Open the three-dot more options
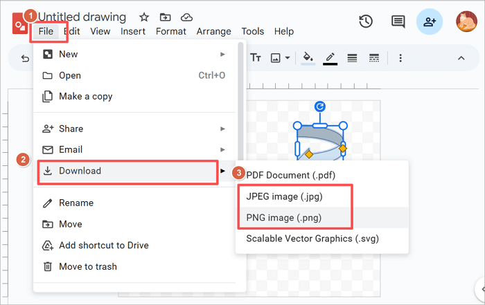 point(400,58)
